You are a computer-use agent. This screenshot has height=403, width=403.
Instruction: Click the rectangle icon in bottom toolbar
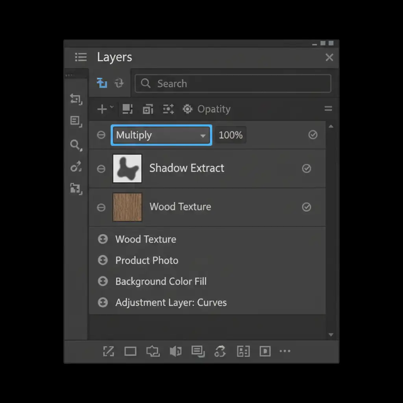(x=130, y=351)
